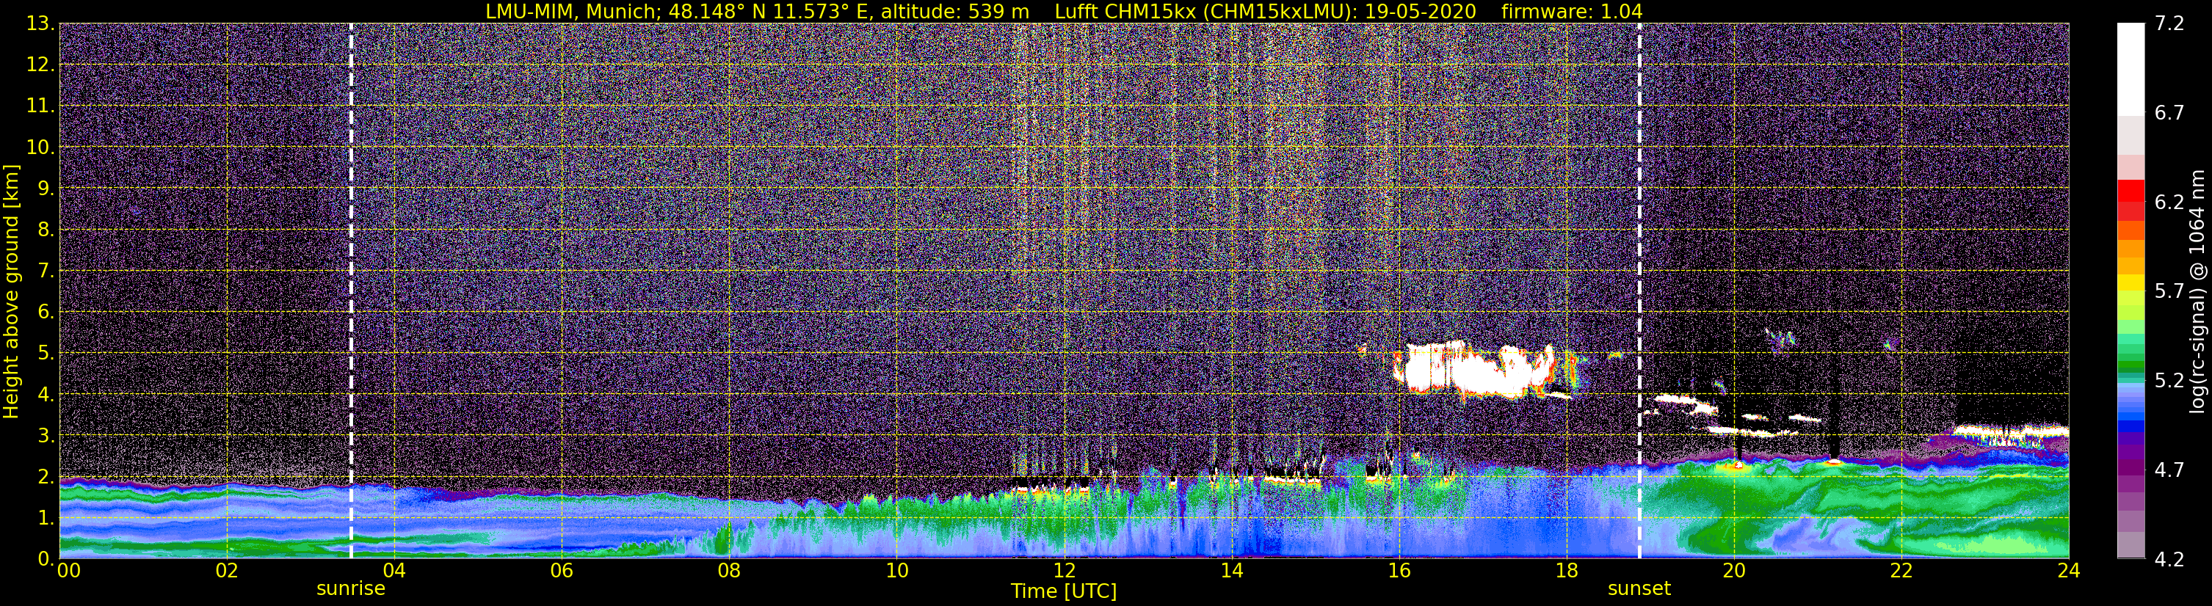Click the "10" time axis tick label
The height and width of the screenshot is (606, 2212).
896,571
